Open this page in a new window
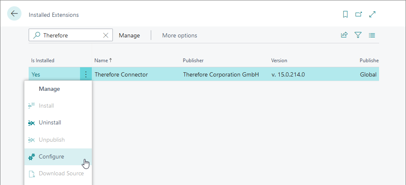This screenshot has width=406, height=185. click(358, 14)
